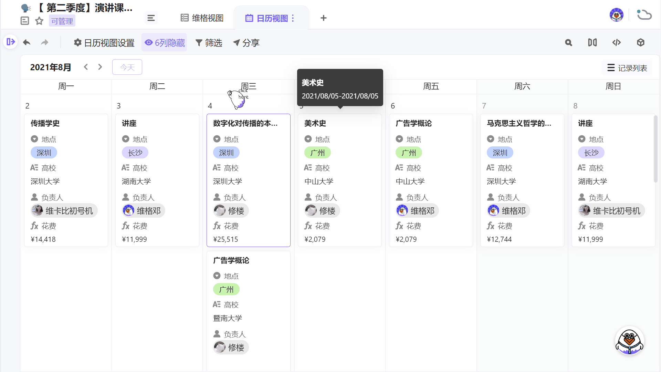
Task: Click the calendar view icon
Action: (x=249, y=18)
